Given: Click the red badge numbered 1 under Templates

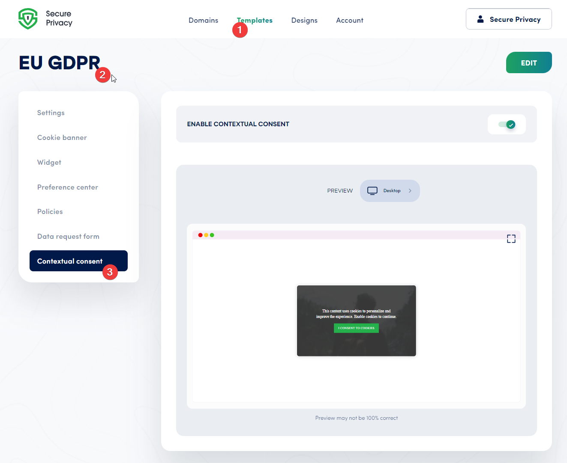Looking at the screenshot, I should click(x=240, y=30).
